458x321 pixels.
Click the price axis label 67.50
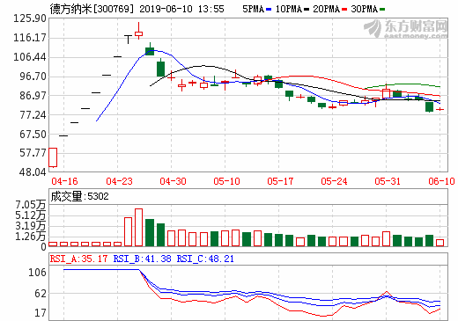click(33, 135)
